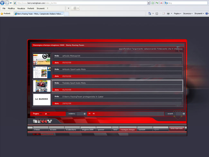Viewport: 209px width, 157px height.
Task: Click the date 28/02/08 row
Action: (x=117, y=103)
